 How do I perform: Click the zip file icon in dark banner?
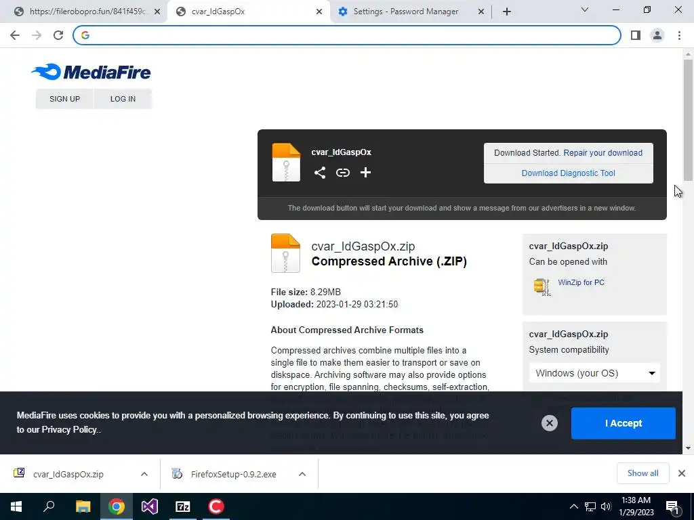(286, 162)
